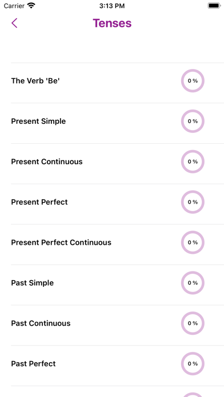Tap the back chevron icon
Viewport: 224px width, 397px height.
pyautogui.click(x=14, y=23)
